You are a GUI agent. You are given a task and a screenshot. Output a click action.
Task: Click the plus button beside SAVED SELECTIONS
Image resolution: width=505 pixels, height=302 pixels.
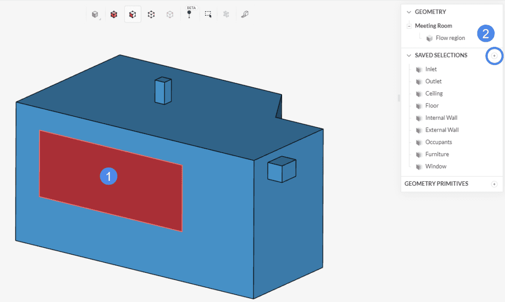494,56
